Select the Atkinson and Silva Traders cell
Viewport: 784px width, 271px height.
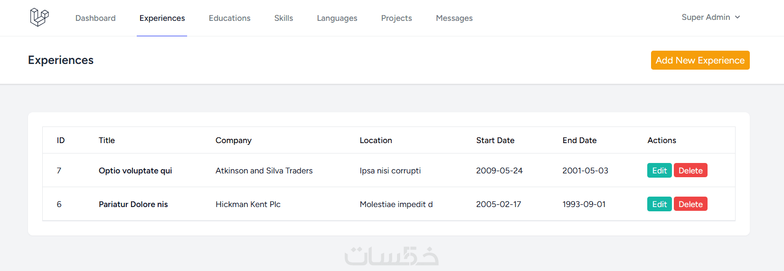tap(264, 171)
